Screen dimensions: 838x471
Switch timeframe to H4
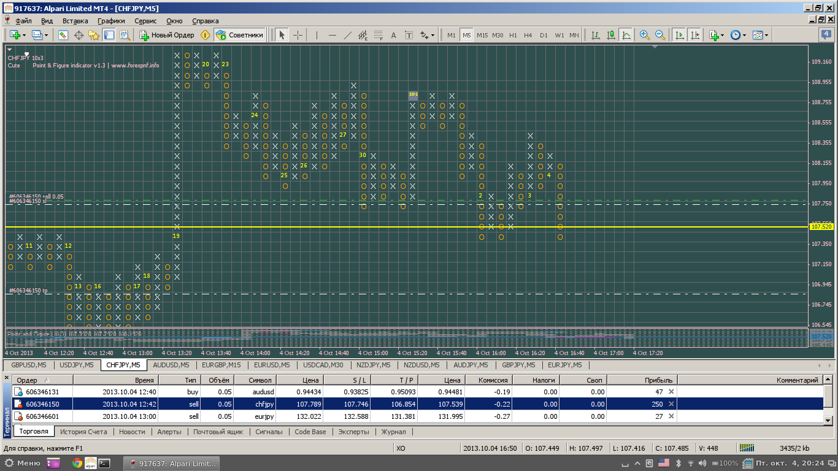(x=528, y=35)
